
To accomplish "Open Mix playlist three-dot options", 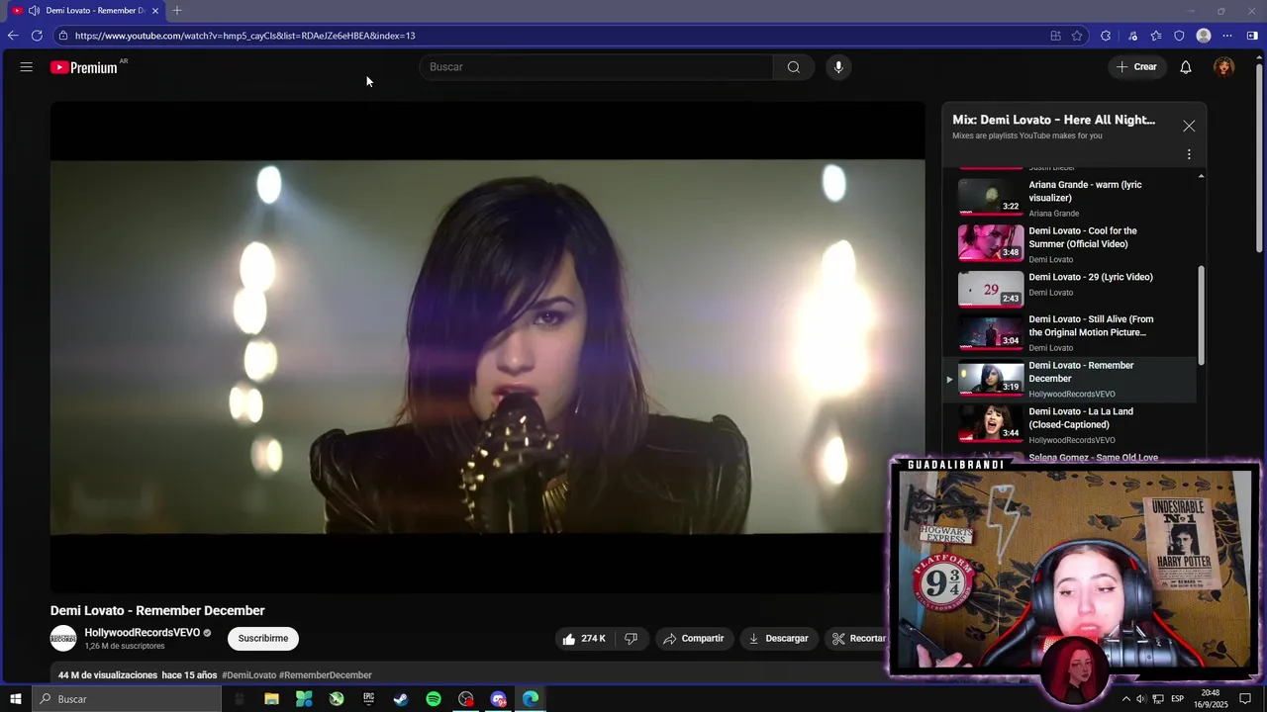I will [x=1189, y=154].
